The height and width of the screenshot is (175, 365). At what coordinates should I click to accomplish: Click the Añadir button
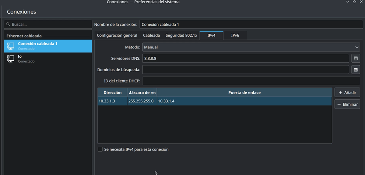[x=347, y=92]
